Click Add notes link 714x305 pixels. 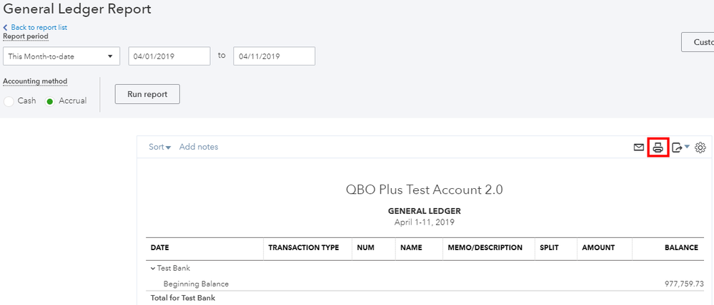[199, 147]
